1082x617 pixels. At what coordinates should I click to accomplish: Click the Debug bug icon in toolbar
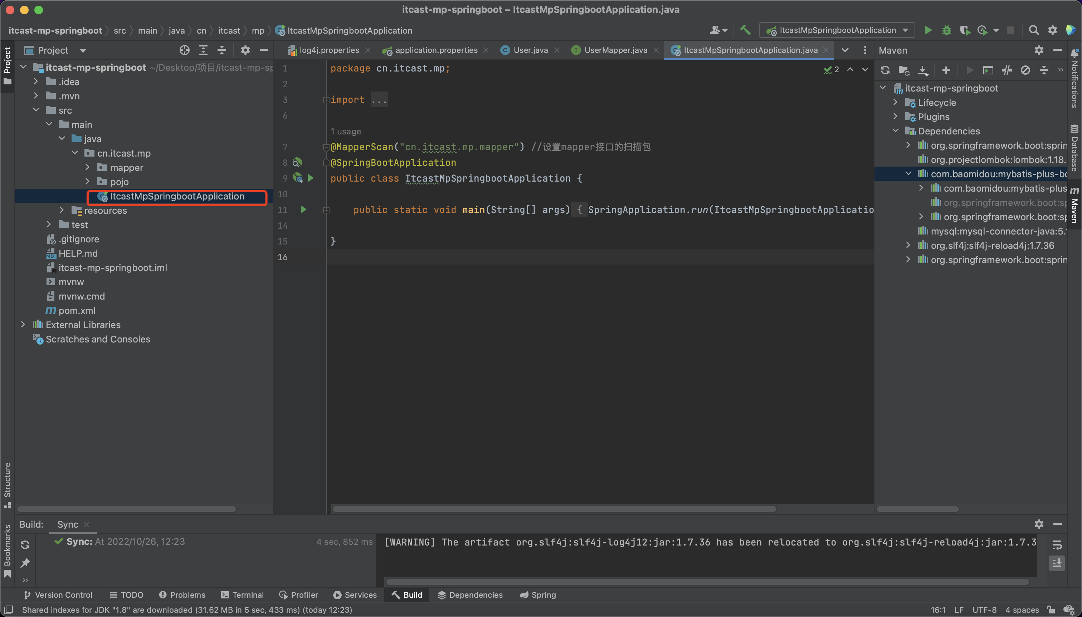[946, 30]
